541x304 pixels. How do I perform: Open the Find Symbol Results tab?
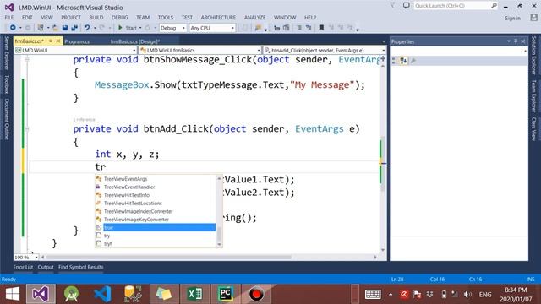coord(81,267)
